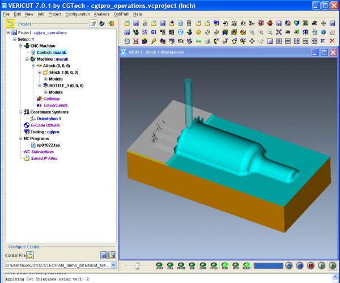
Task: Click the blue progress bar
Action: pyautogui.click(x=268, y=265)
